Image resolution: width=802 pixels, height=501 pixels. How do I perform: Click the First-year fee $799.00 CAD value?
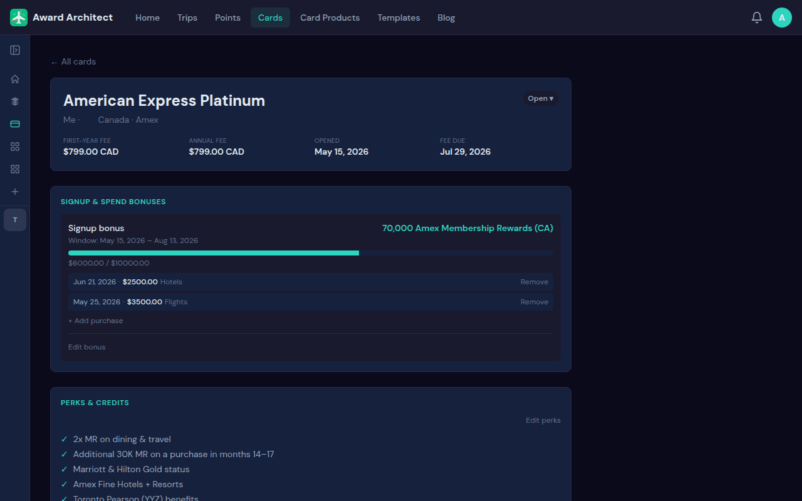point(91,152)
